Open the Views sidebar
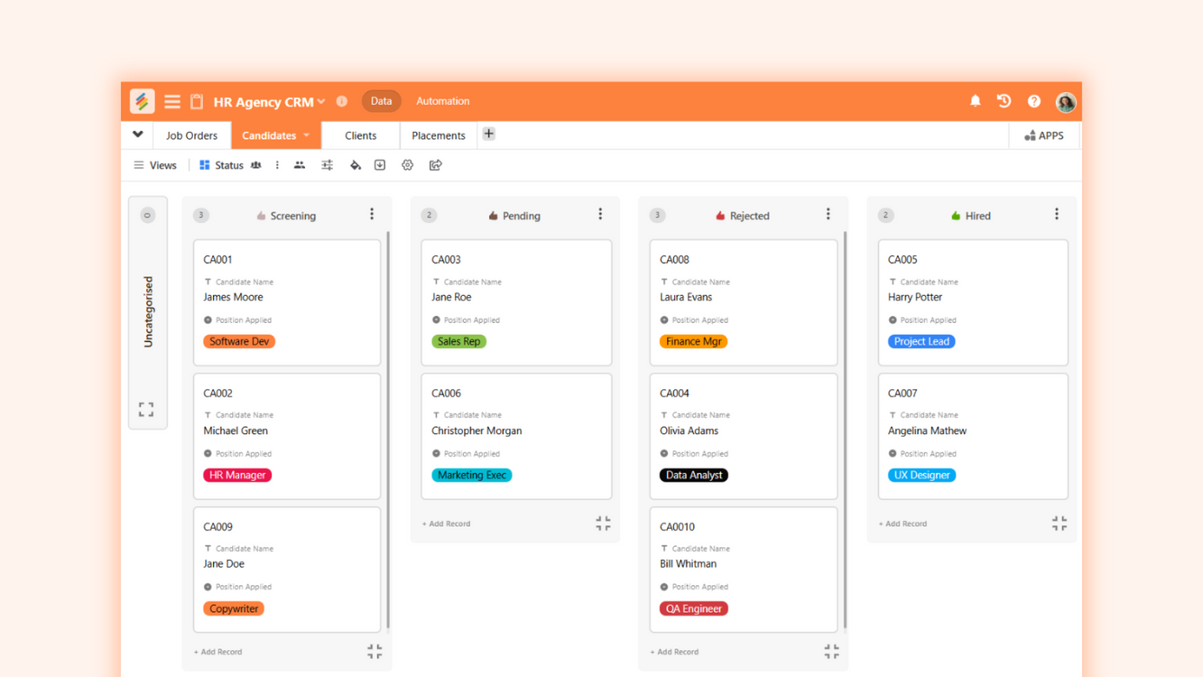Viewport: 1203px width, 677px height. point(155,165)
